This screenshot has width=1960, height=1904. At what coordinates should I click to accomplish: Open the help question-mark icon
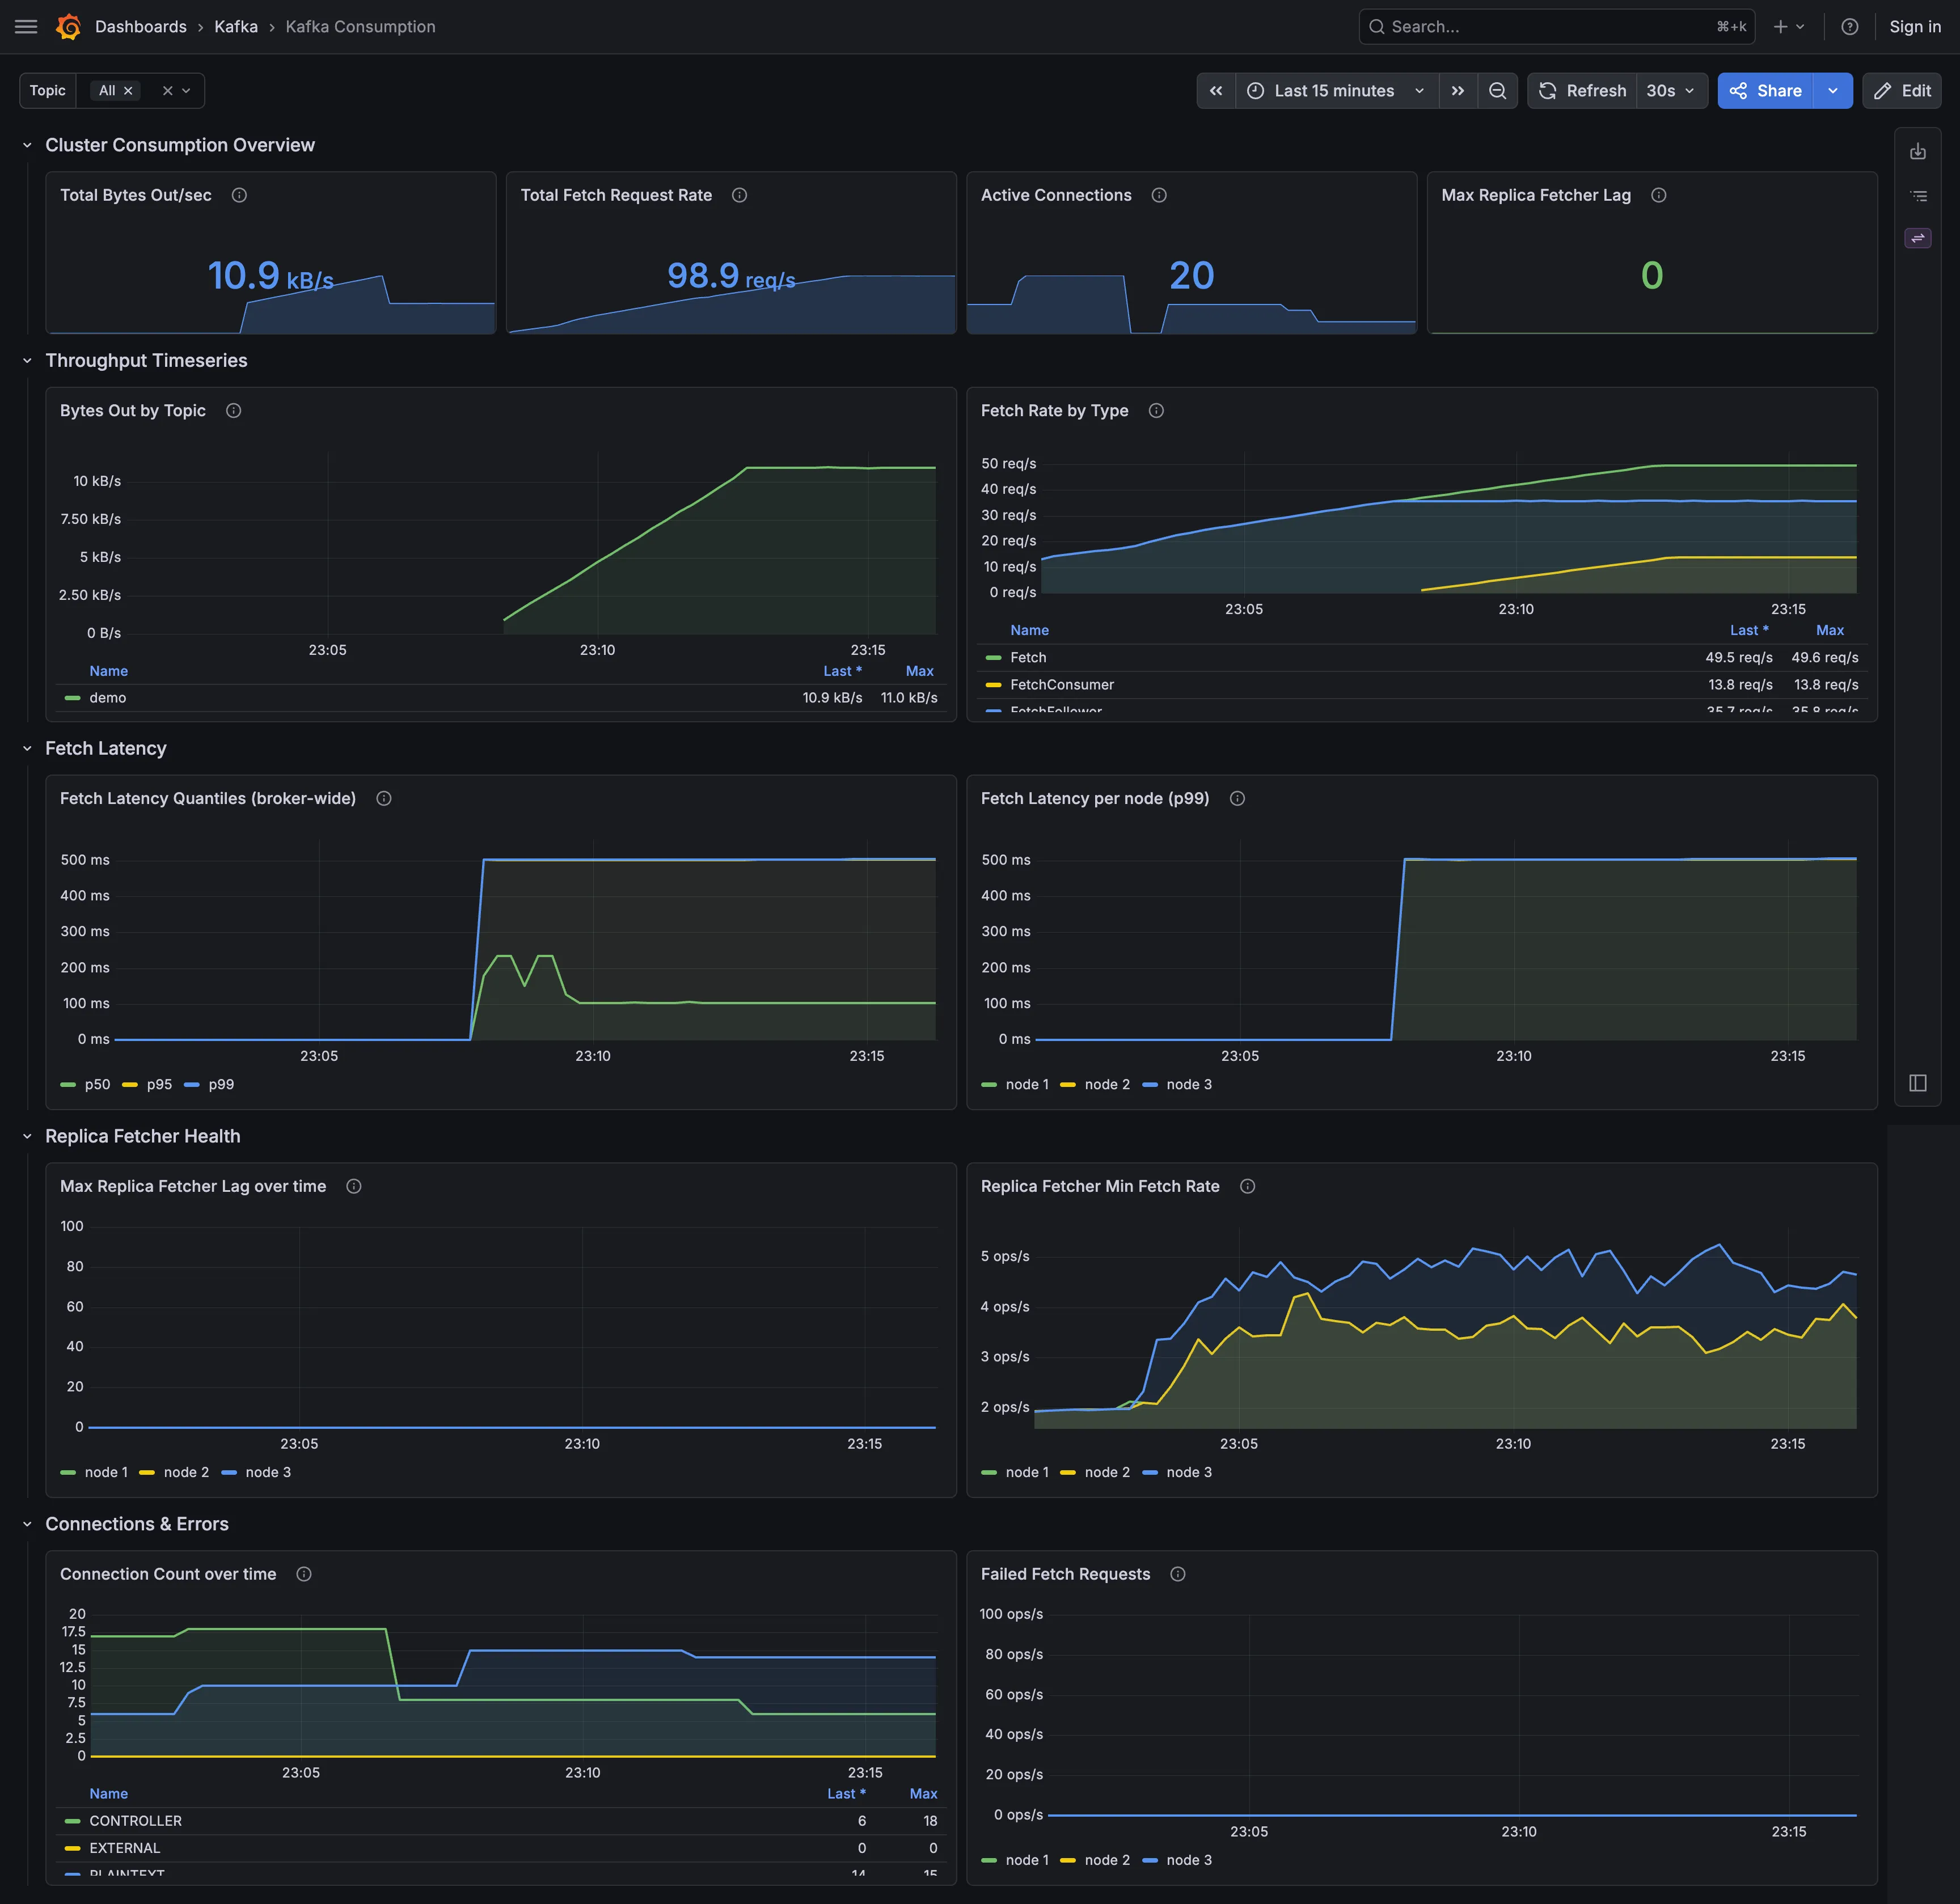pos(1849,27)
